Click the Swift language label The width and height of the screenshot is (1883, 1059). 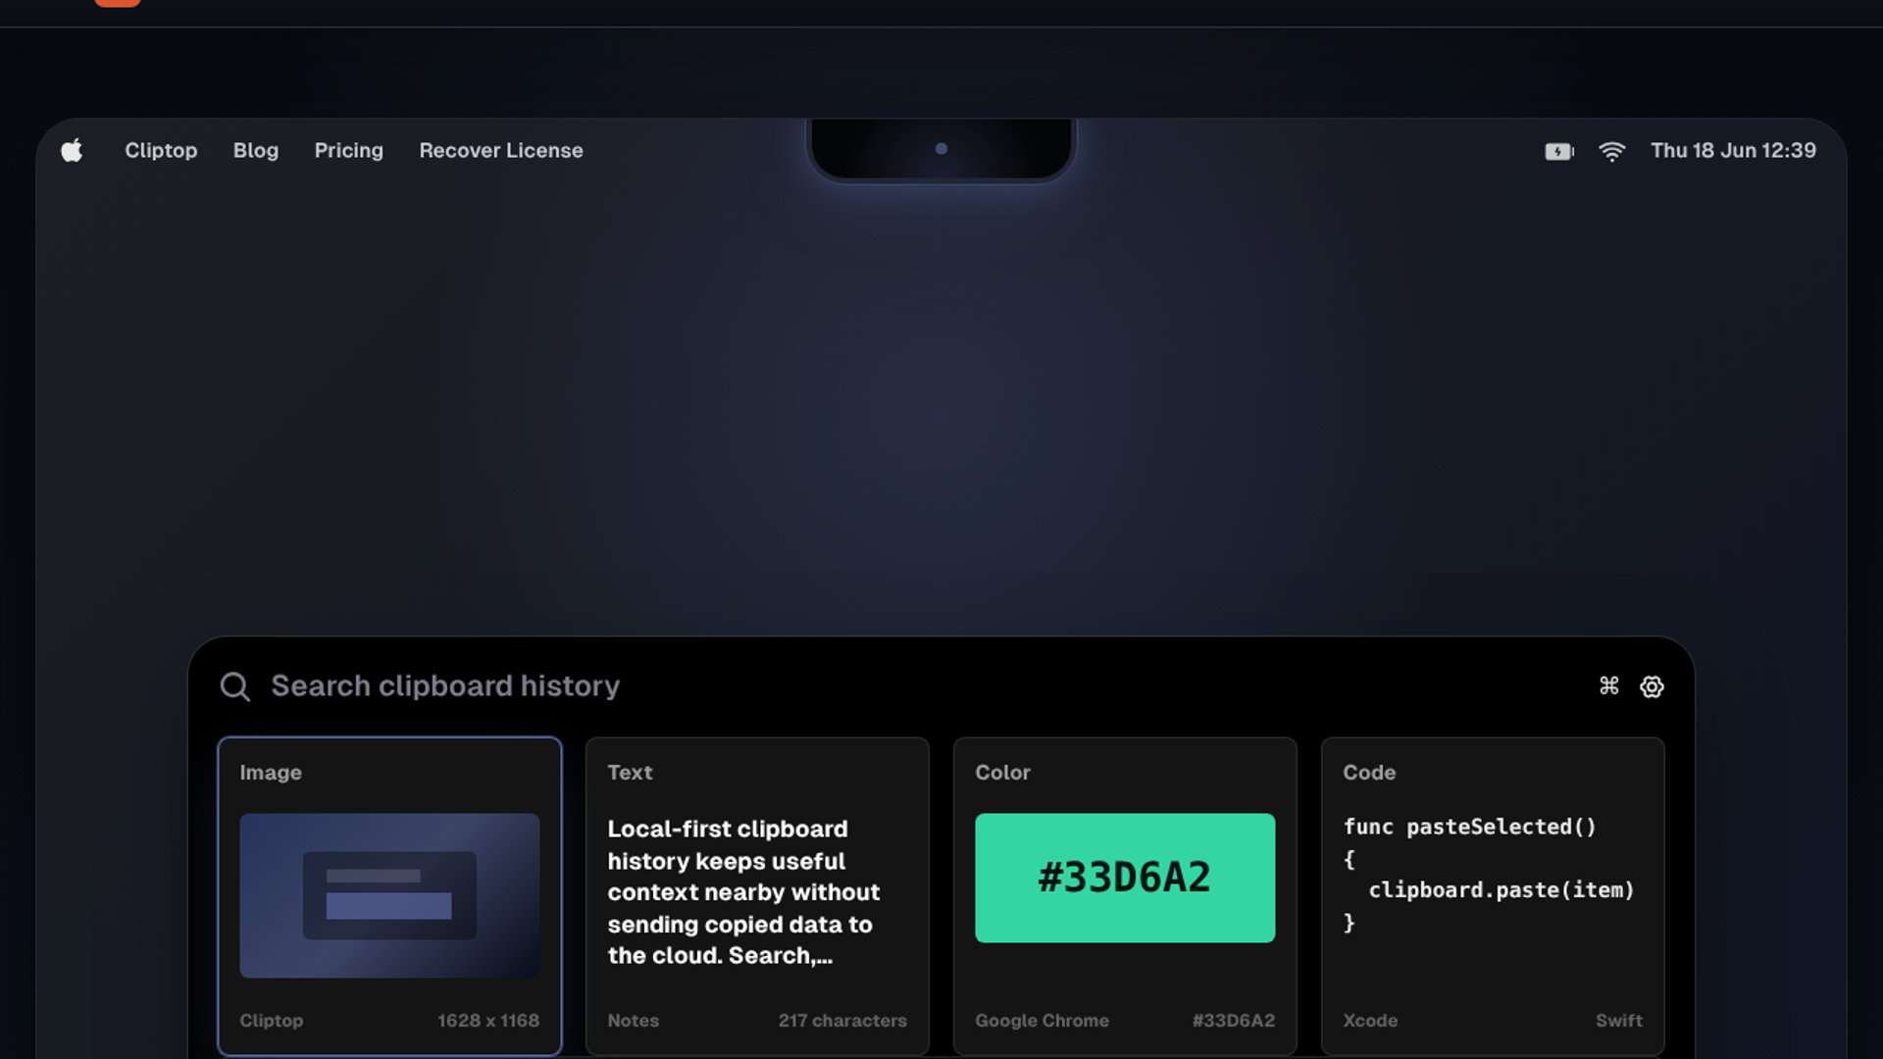tap(1619, 1020)
